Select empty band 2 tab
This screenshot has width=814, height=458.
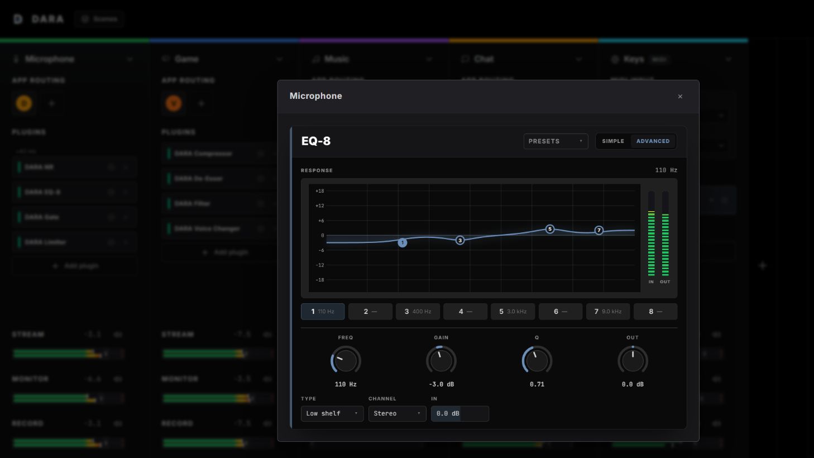pos(370,312)
